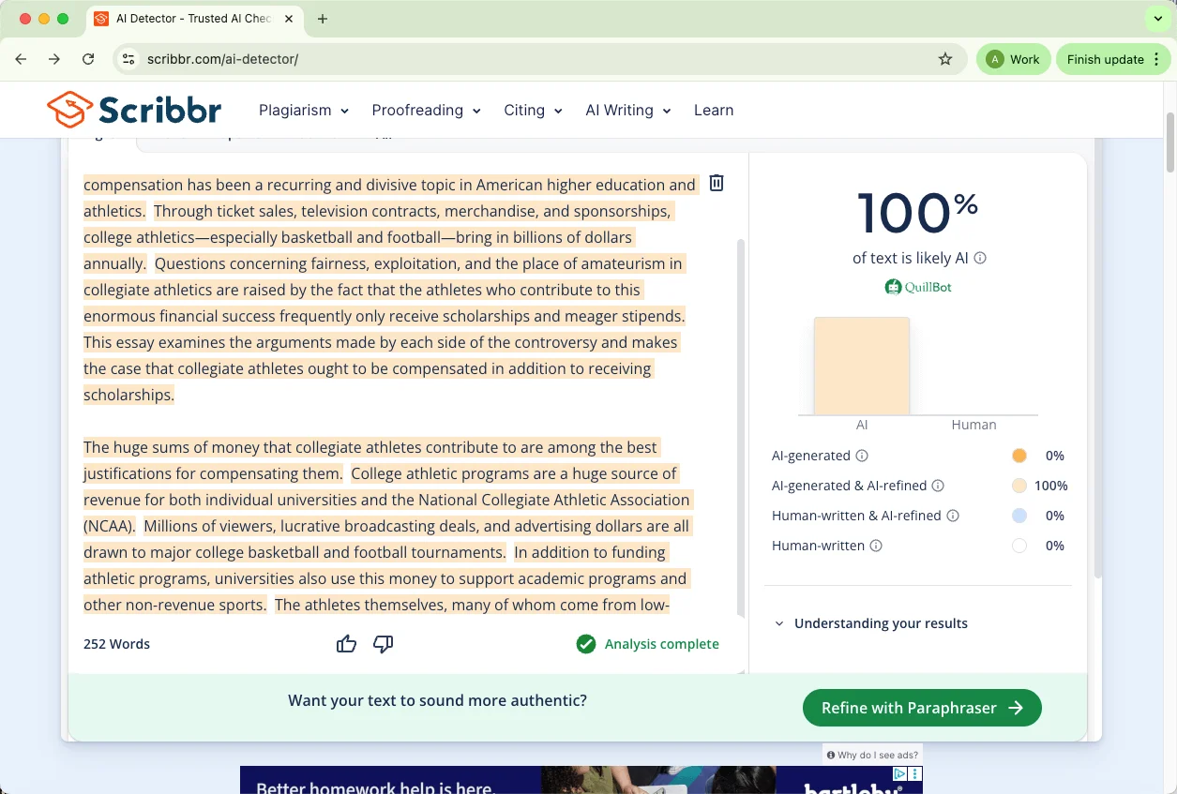Click the Finish update button
This screenshot has height=794, width=1177.
click(1113, 59)
